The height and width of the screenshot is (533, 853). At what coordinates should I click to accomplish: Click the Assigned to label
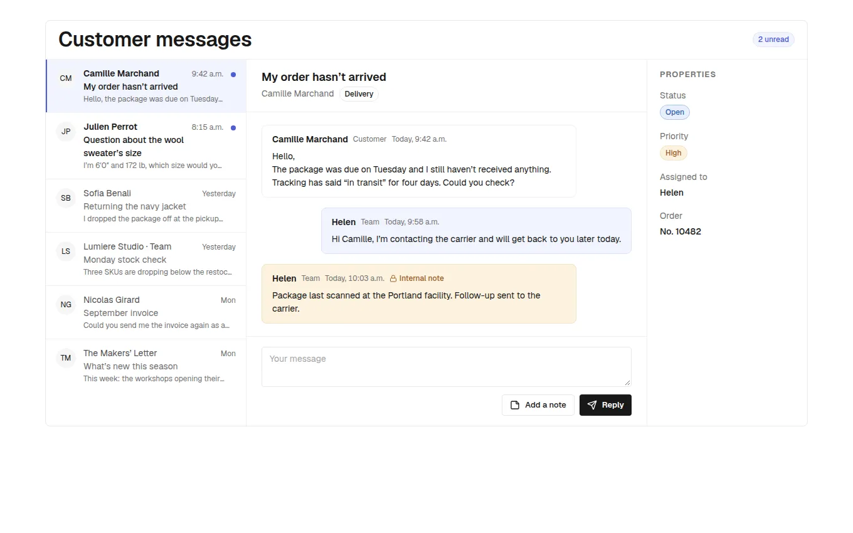point(683,177)
